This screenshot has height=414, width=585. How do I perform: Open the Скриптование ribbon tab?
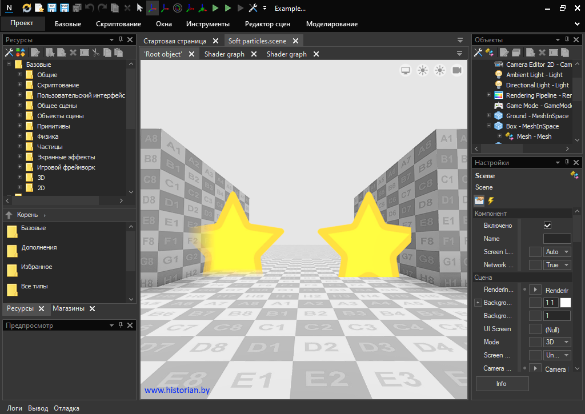coord(118,24)
